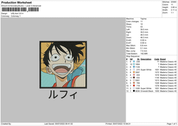
Task: Click the '??' code in stop row 1
Action: click(158, 62)
